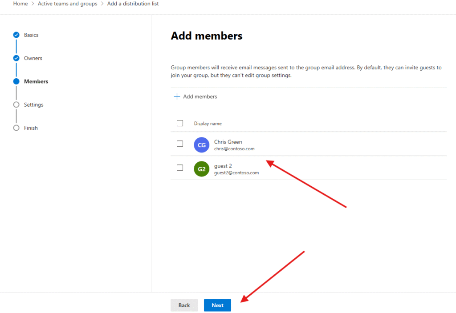Click the plus icon beside Add members
Screen dimensions: 456x313
[x=177, y=96]
